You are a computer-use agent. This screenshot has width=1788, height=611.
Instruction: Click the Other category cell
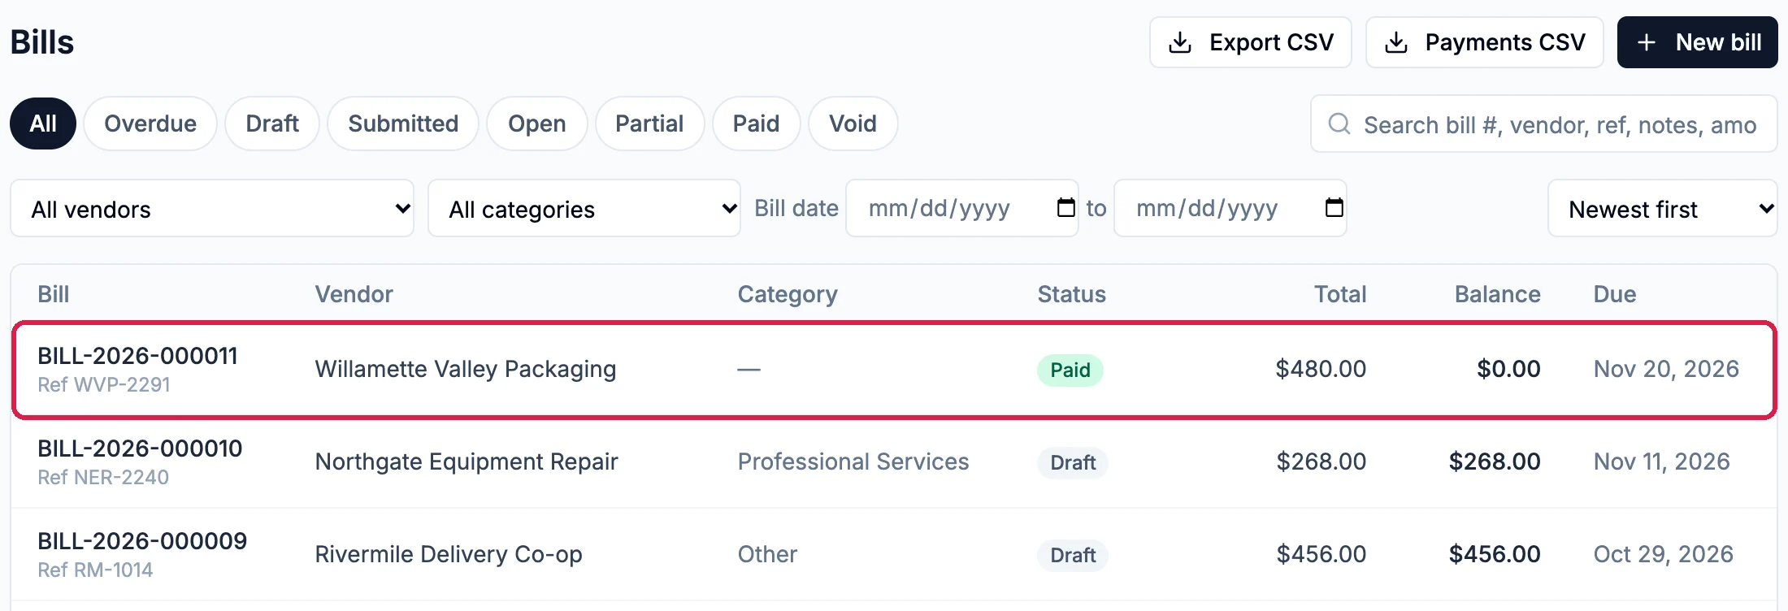tap(767, 554)
